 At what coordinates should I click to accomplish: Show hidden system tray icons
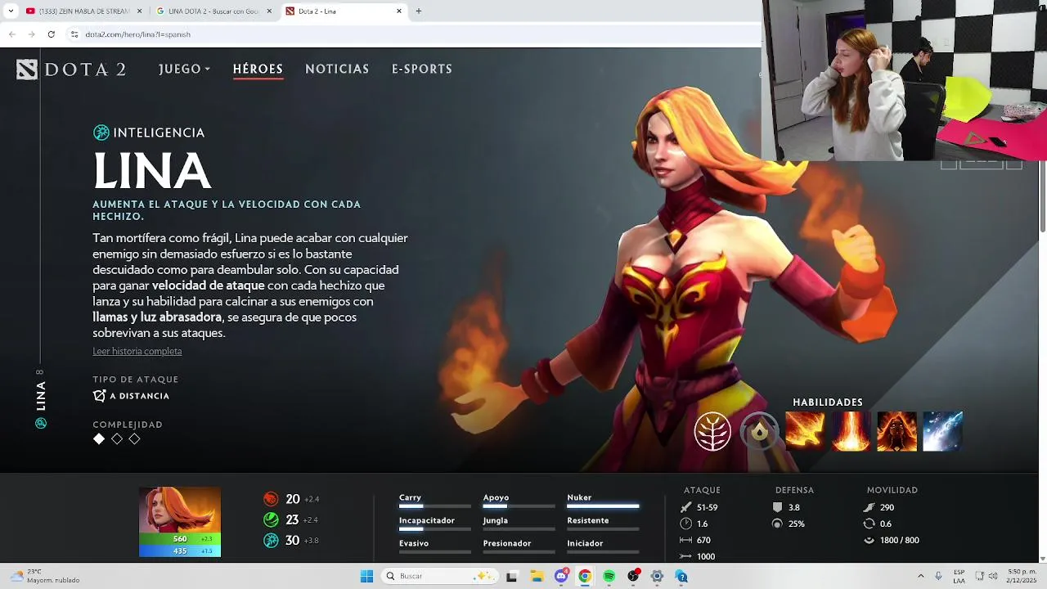coord(920,576)
